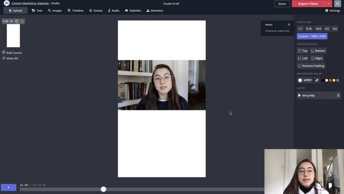Click the play button at the bottom left

[x=9, y=188]
